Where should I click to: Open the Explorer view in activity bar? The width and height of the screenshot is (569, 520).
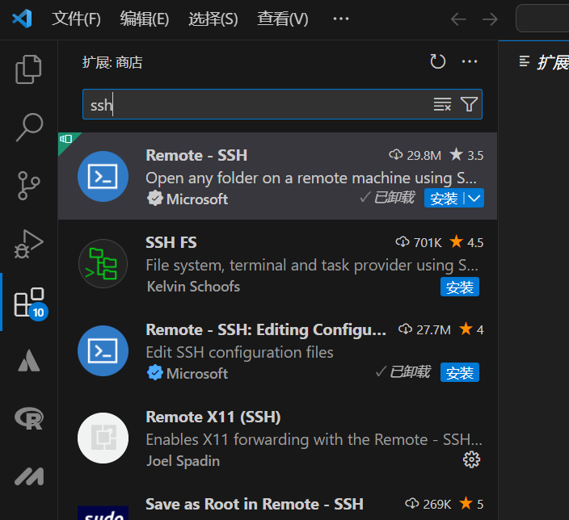(28, 69)
